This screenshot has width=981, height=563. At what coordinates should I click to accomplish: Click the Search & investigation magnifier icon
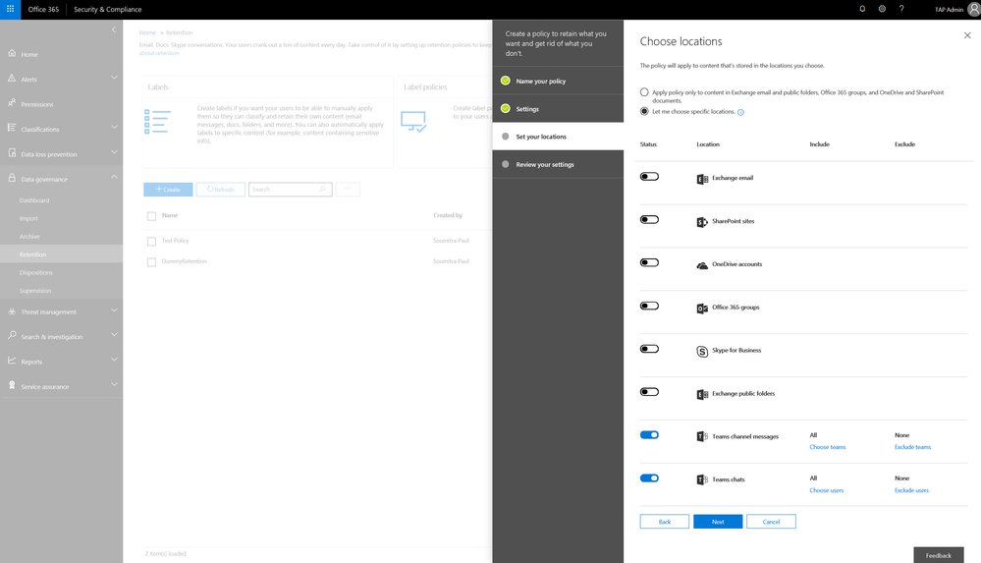[x=12, y=336]
